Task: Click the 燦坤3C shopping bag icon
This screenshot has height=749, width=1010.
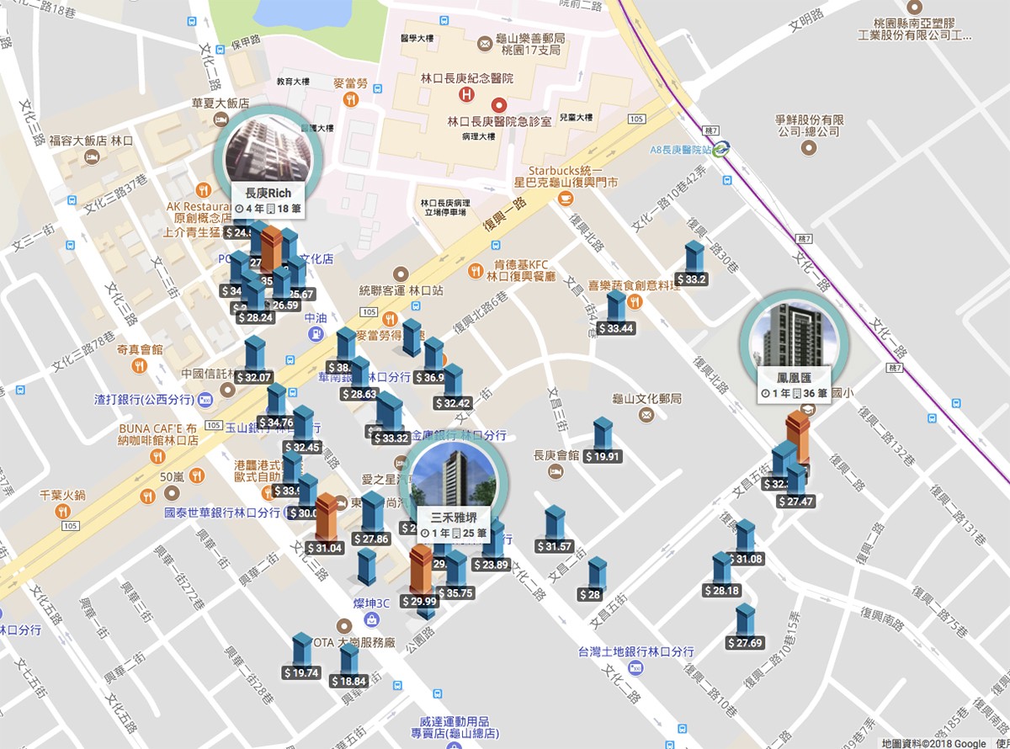Action: 371,619
